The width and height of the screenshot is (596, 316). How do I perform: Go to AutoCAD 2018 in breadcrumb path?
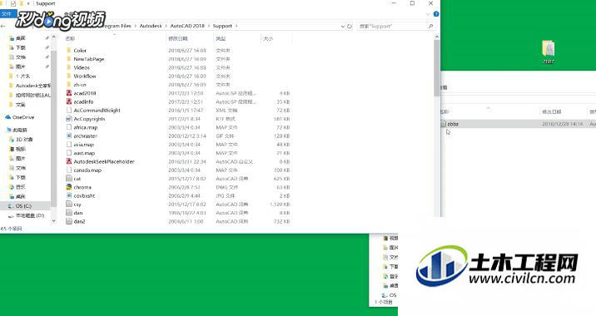pyautogui.click(x=187, y=26)
